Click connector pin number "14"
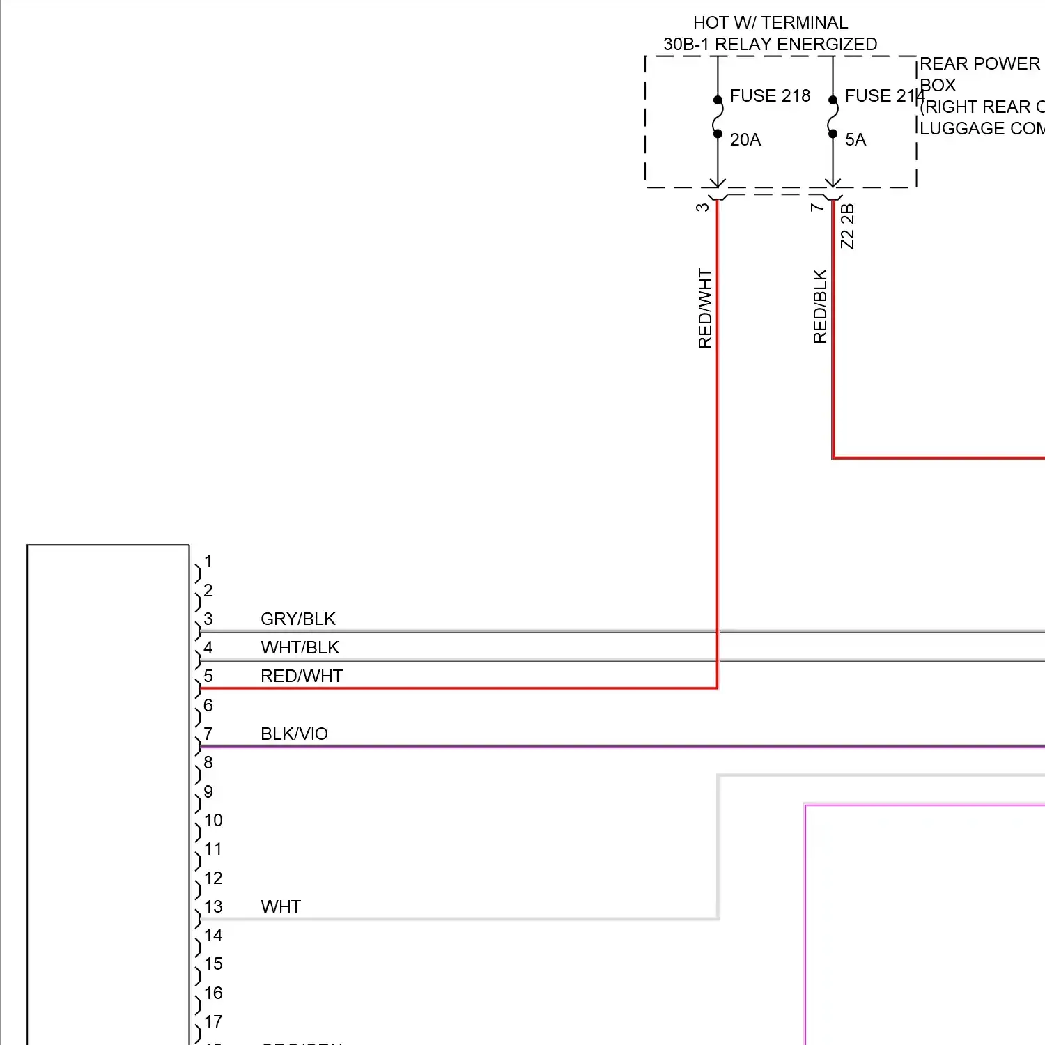1045x1045 pixels. point(213,935)
